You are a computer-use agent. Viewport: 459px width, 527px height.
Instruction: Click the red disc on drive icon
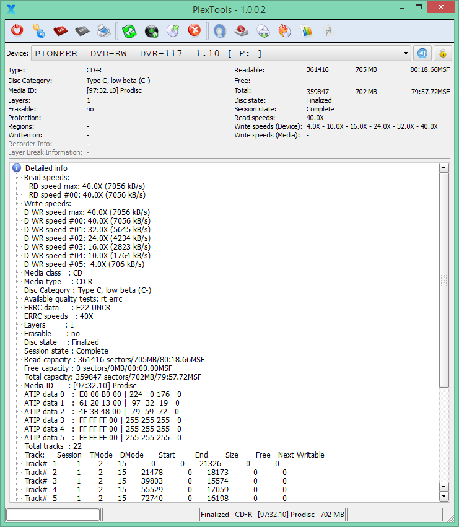[x=241, y=31]
